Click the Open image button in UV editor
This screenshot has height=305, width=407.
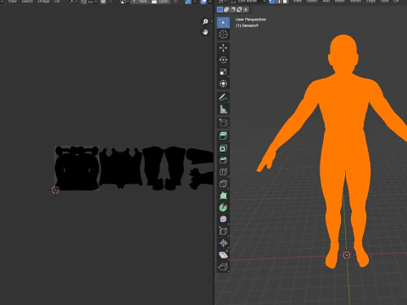coord(160,2)
